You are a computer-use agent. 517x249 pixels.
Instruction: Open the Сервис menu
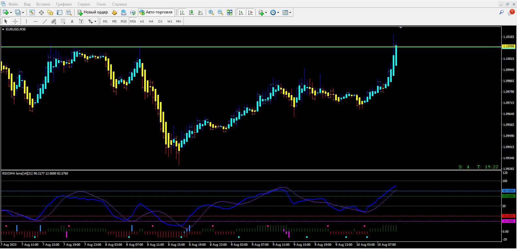(x=84, y=4)
